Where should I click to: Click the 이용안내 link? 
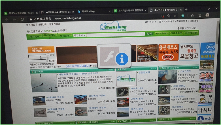tap(42, 24)
